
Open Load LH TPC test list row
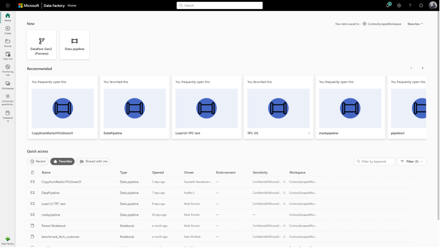(x=219, y=204)
